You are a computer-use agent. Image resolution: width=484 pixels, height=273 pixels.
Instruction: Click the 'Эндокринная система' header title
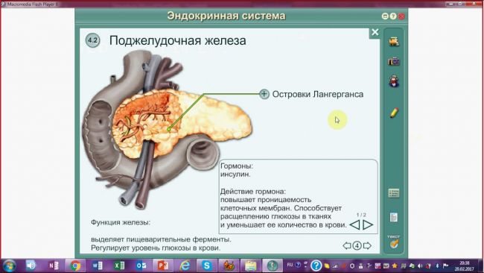[226, 16]
